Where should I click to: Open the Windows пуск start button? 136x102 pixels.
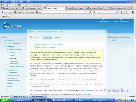tap(5, 100)
